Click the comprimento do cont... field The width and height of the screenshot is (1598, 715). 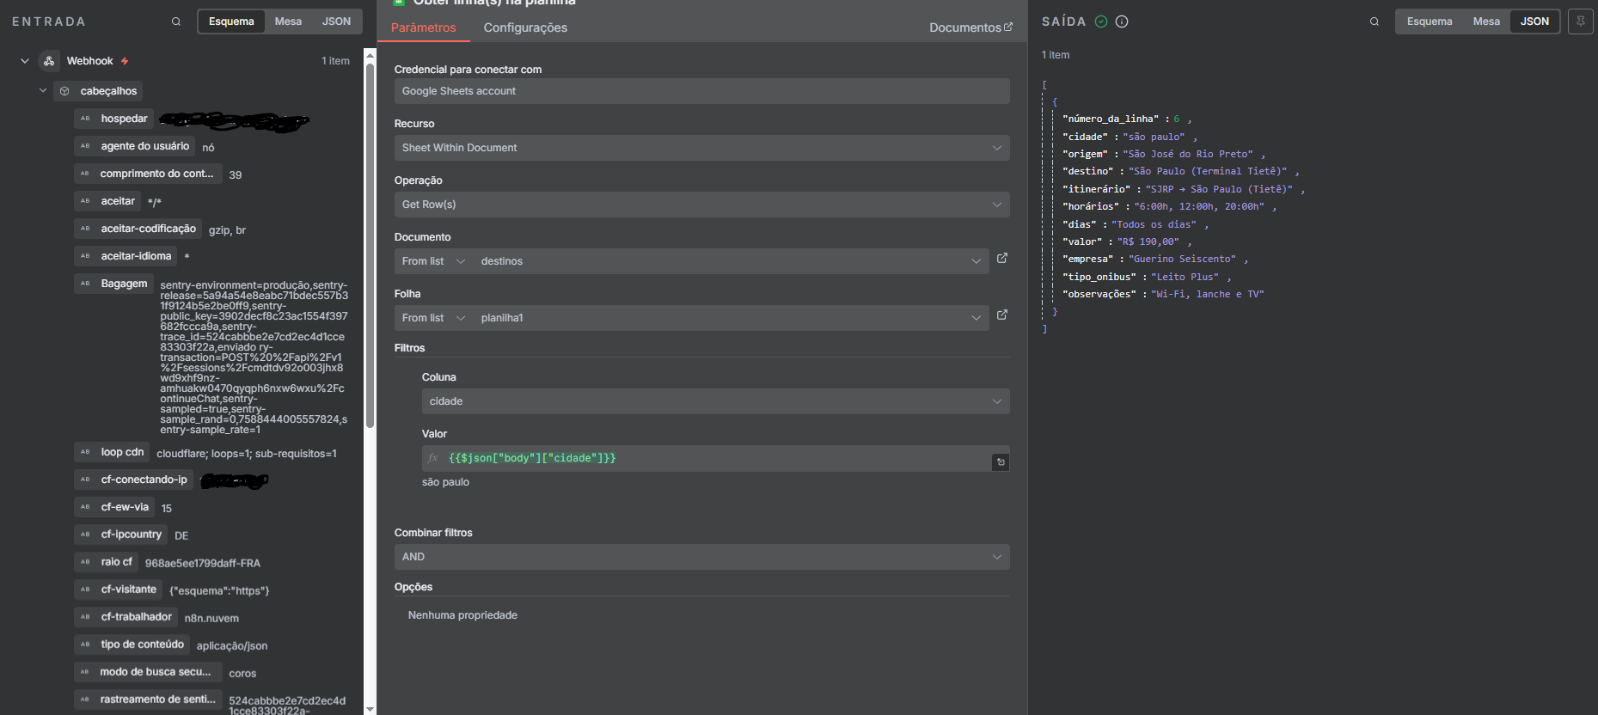point(147,174)
